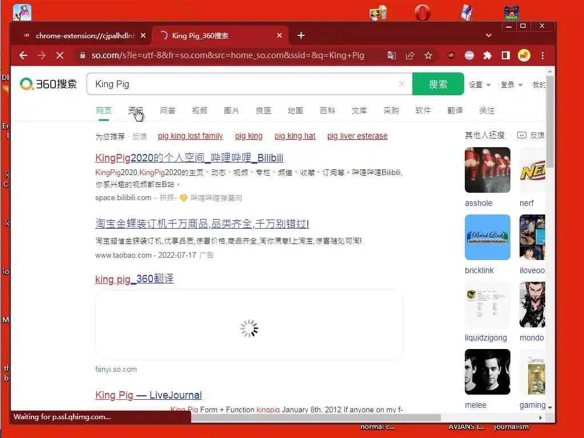Open the liquidzigong related search thumbnail
The width and height of the screenshot is (584, 438).
(x=487, y=305)
